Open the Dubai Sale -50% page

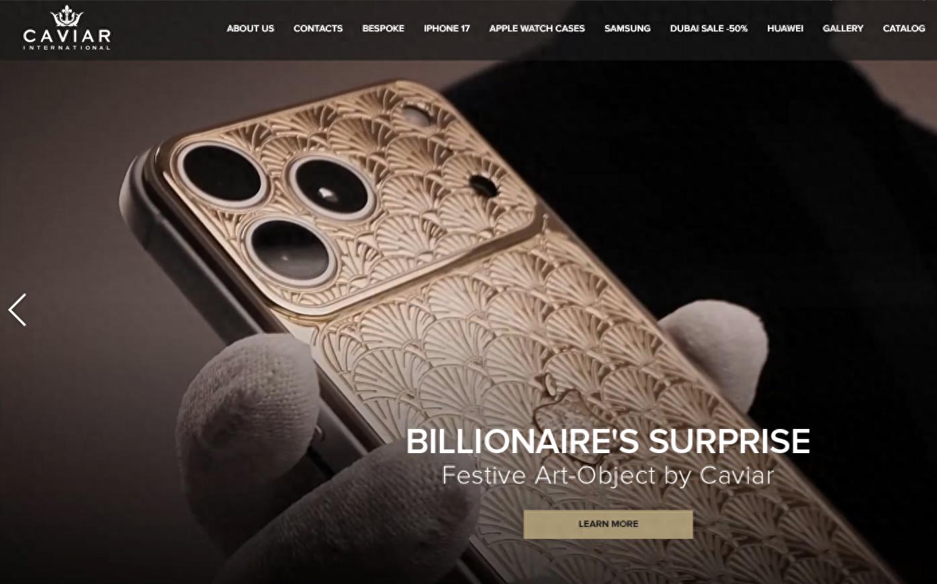coord(709,28)
